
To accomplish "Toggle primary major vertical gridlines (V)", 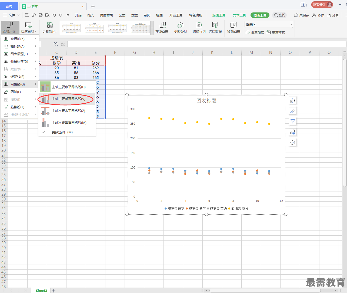I will click(67, 99).
